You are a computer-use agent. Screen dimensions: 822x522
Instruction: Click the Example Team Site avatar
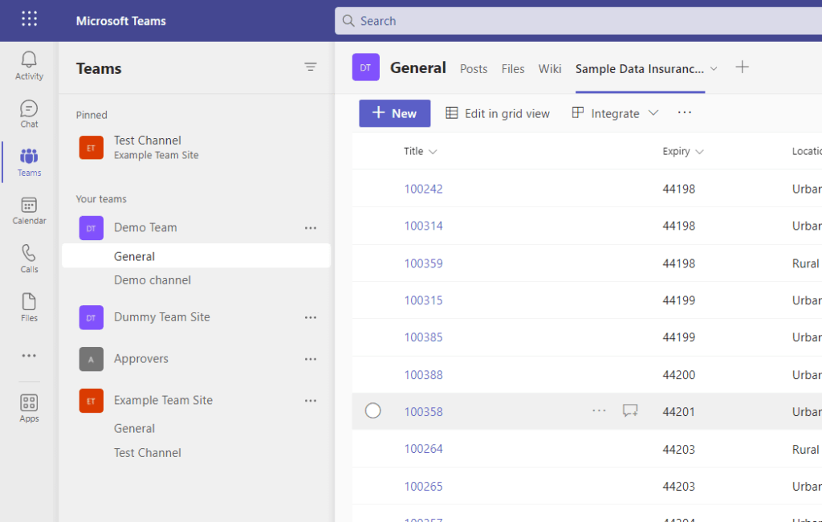(92, 401)
